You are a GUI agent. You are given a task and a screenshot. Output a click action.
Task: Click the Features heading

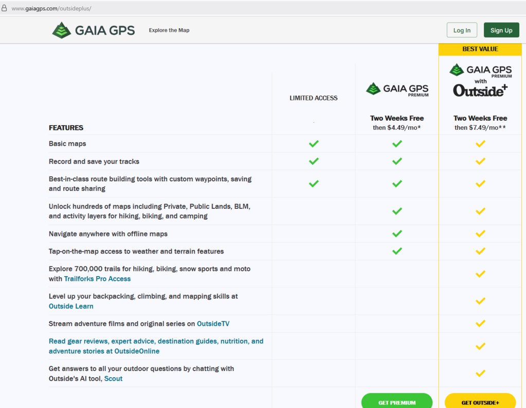(x=66, y=128)
